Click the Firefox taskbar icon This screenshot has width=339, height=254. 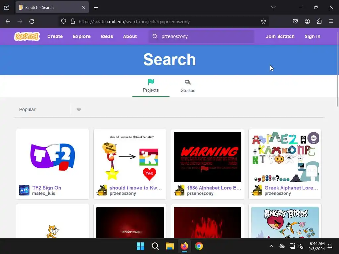click(184, 246)
